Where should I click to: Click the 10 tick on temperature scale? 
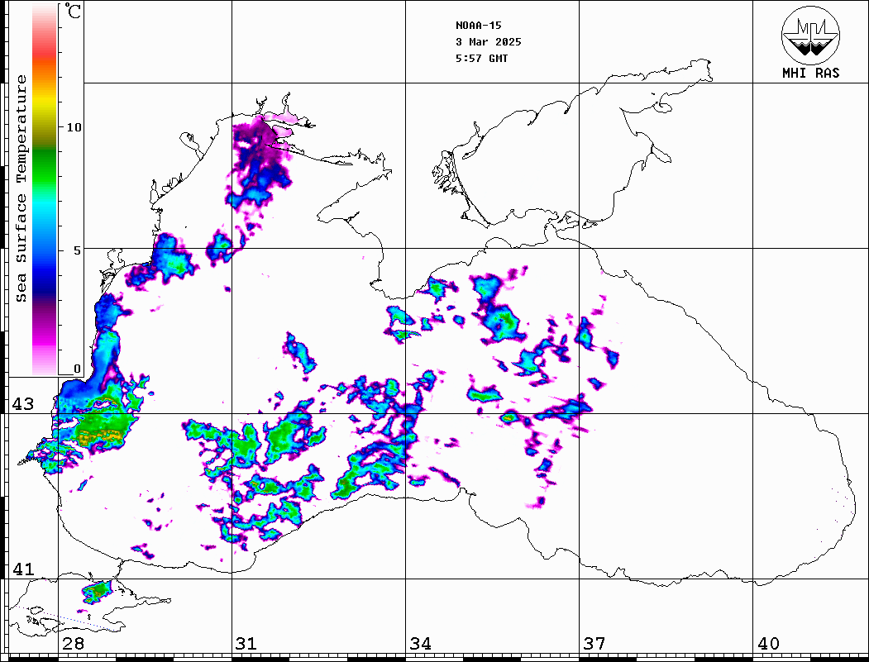coord(74,127)
